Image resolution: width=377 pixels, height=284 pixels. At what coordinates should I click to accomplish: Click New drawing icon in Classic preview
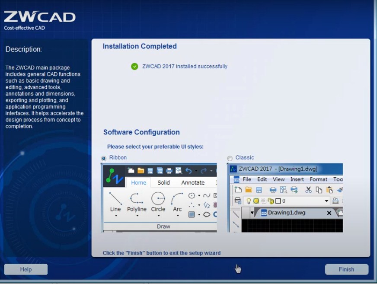click(238, 190)
